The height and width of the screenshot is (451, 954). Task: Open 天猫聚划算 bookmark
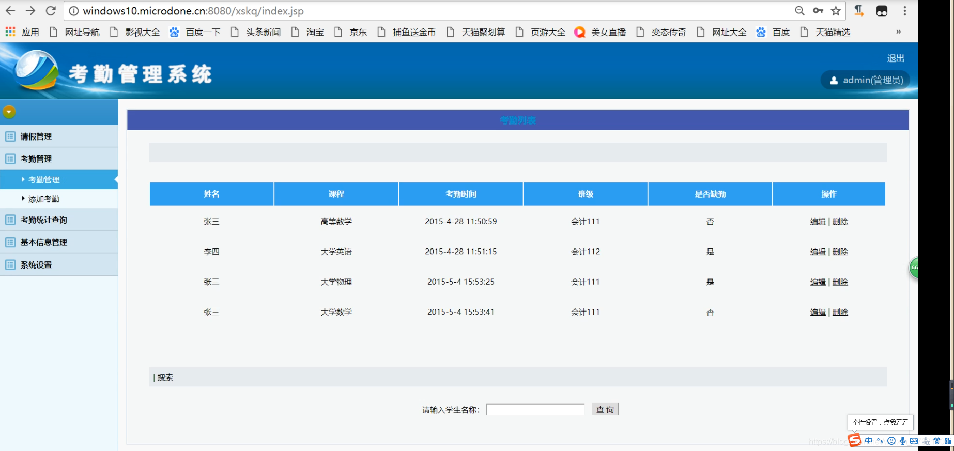(475, 32)
